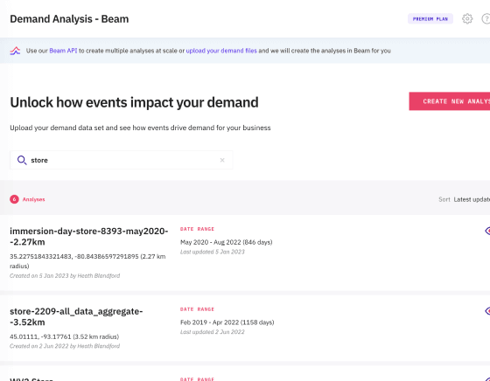This screenshot has width=490, height=381.
Task: Click the Beam logo icon in banner
Action: (15, 51)
